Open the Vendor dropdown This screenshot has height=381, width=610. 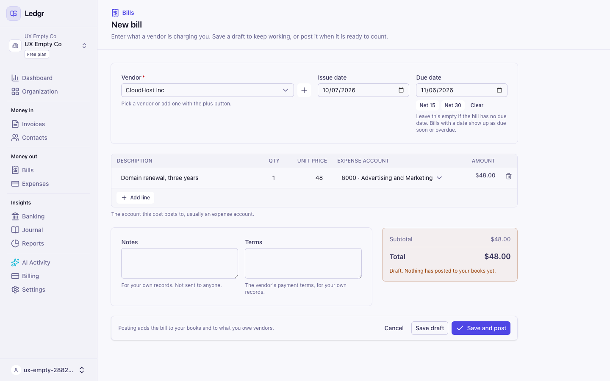click(x=208, y=90)
